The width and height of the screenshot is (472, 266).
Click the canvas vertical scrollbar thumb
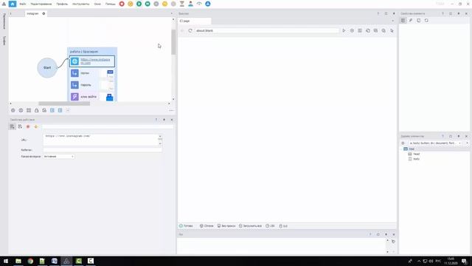pos(173,42)
